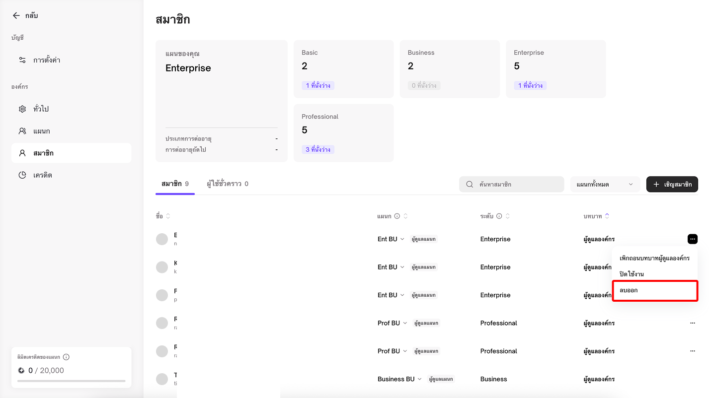This screenshot has height=398, width=709.
Task: Click info icon next to ลิมิตเครดิตของแผนก
Action: [66, 357]
